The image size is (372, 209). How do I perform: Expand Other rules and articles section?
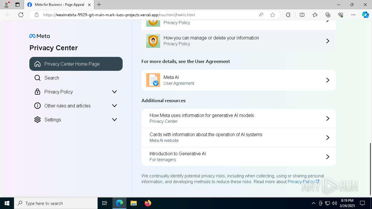pyautogui.click(x=115, y=106)
